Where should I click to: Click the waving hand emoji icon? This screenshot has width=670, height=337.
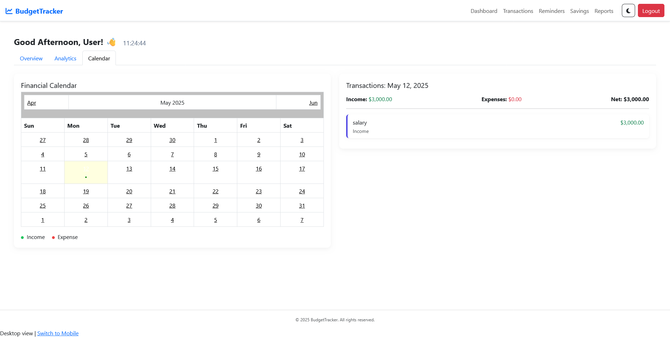click(x=112, y=42)
